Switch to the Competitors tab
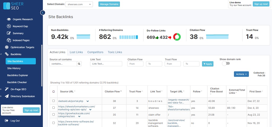This screenshot has height=127, width=272. click(x=95, y=52)
